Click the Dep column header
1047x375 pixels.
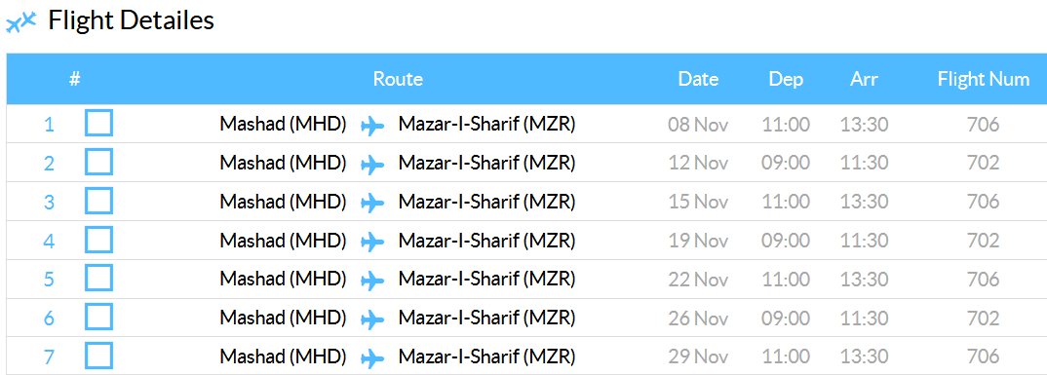[786, 80]
